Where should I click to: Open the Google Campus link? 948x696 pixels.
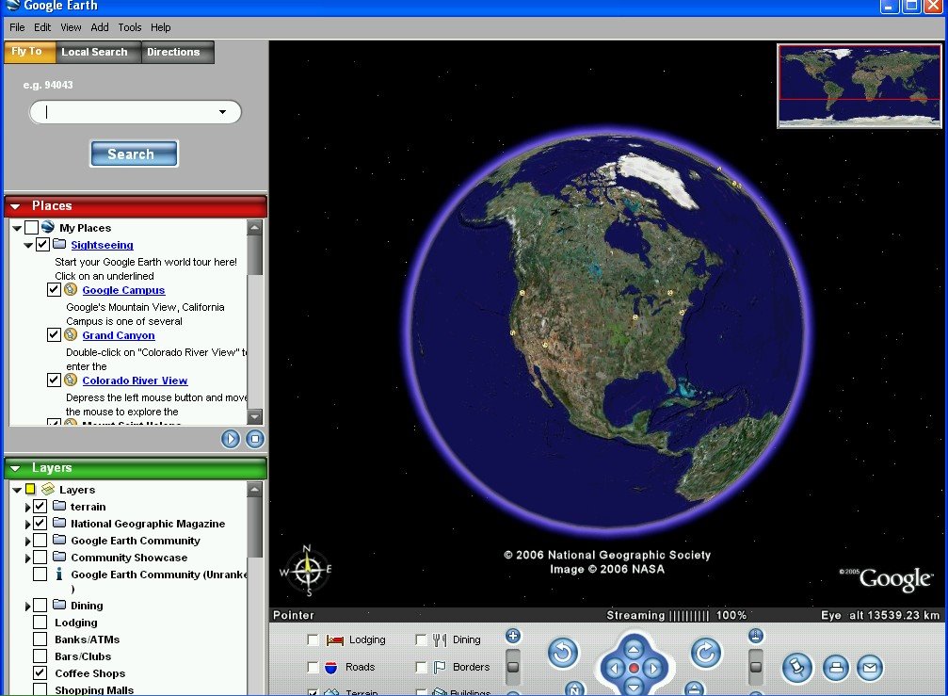point(123,290)
